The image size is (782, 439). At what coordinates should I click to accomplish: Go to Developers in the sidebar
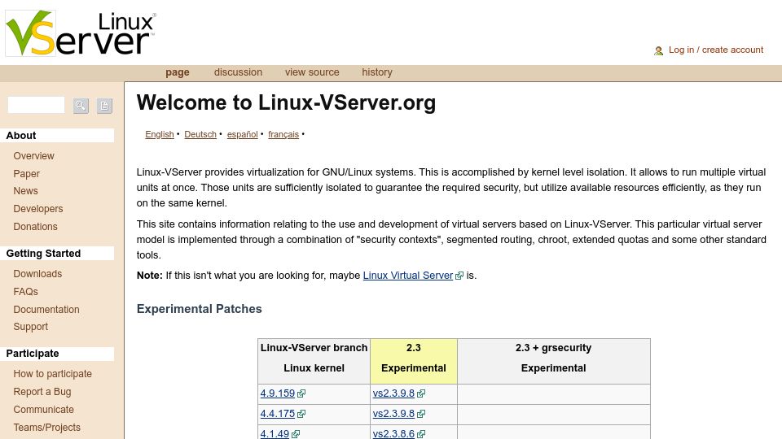(x=38, y=209)
